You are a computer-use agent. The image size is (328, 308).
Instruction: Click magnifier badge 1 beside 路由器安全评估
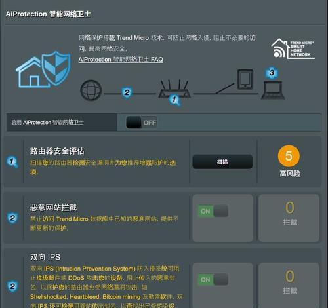coord(12,162)
